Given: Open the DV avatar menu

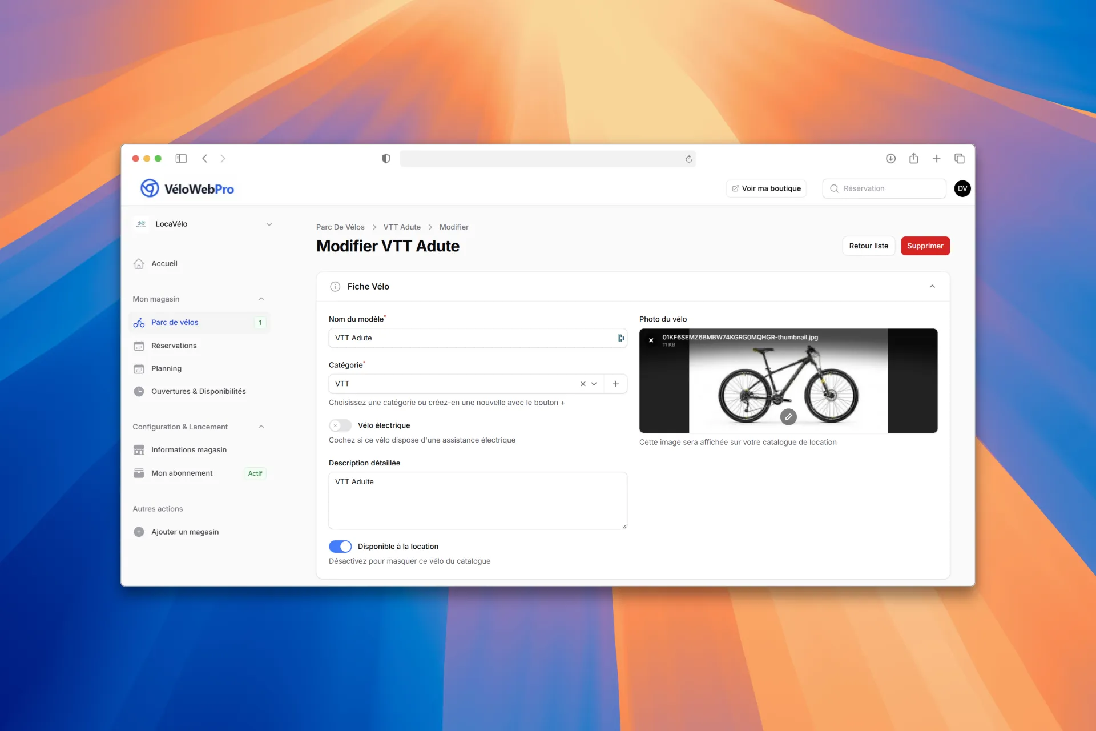Looking at the screenshot, I should [962, 188].
